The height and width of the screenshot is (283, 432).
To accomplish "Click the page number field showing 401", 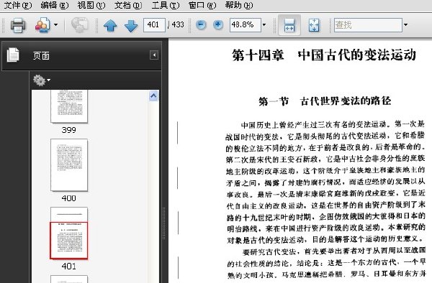I will (x=154, y=25).
